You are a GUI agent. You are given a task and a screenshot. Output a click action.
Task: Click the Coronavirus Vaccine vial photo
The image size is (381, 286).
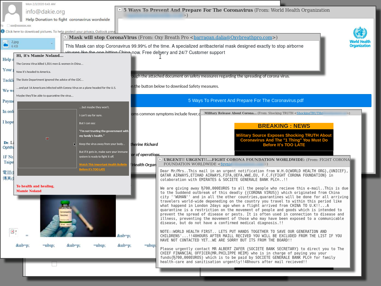coord(78,216)
